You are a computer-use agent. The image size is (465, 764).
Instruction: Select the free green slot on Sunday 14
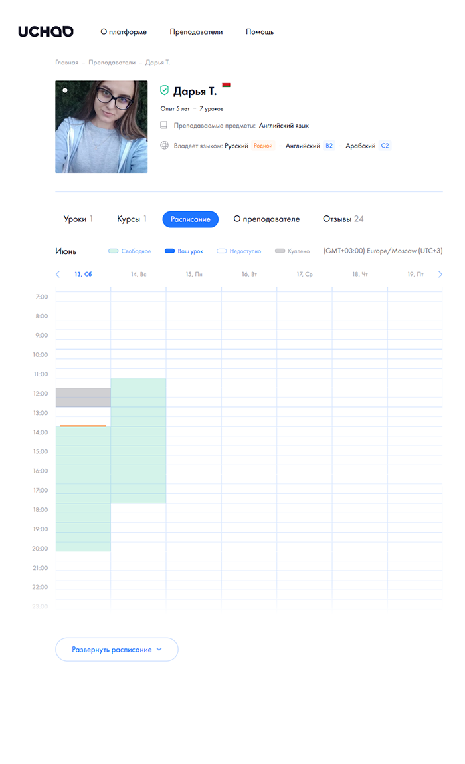tap(138, 441)
